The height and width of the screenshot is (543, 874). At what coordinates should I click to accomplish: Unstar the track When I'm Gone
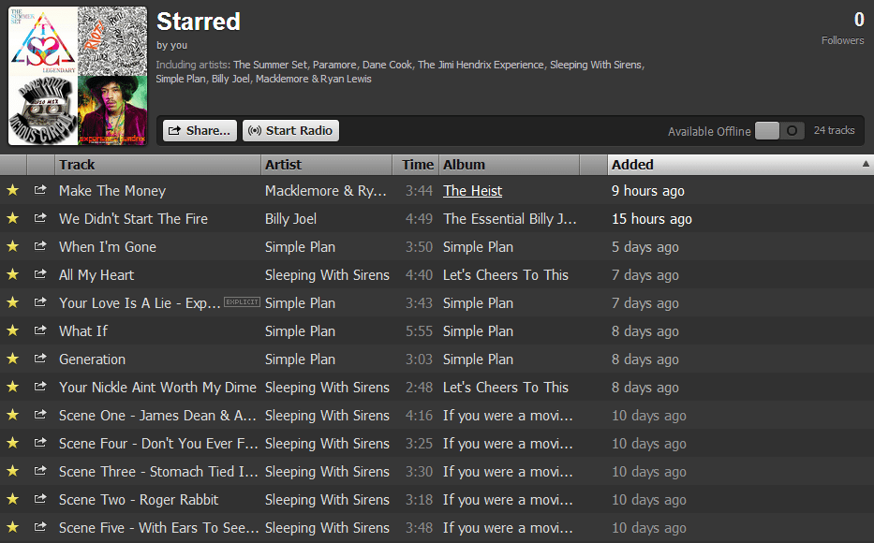pos(12,246)
